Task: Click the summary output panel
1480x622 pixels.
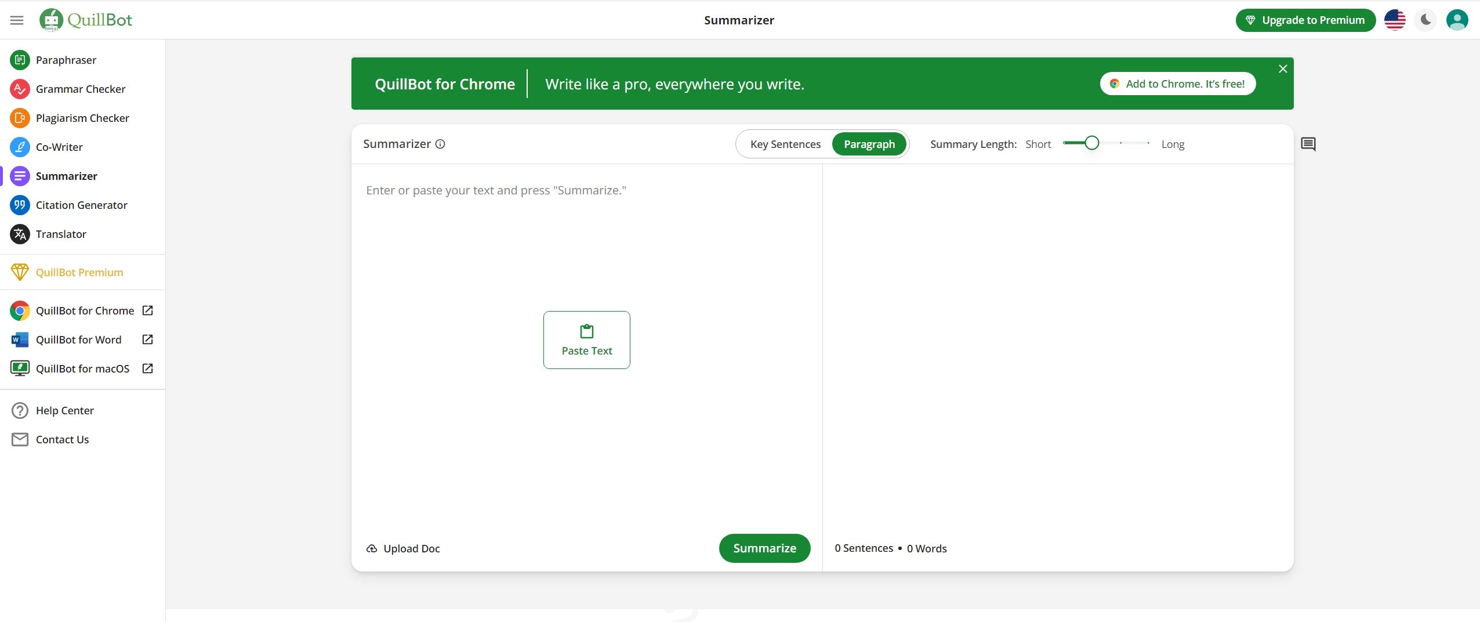Action: (1058, 348)
